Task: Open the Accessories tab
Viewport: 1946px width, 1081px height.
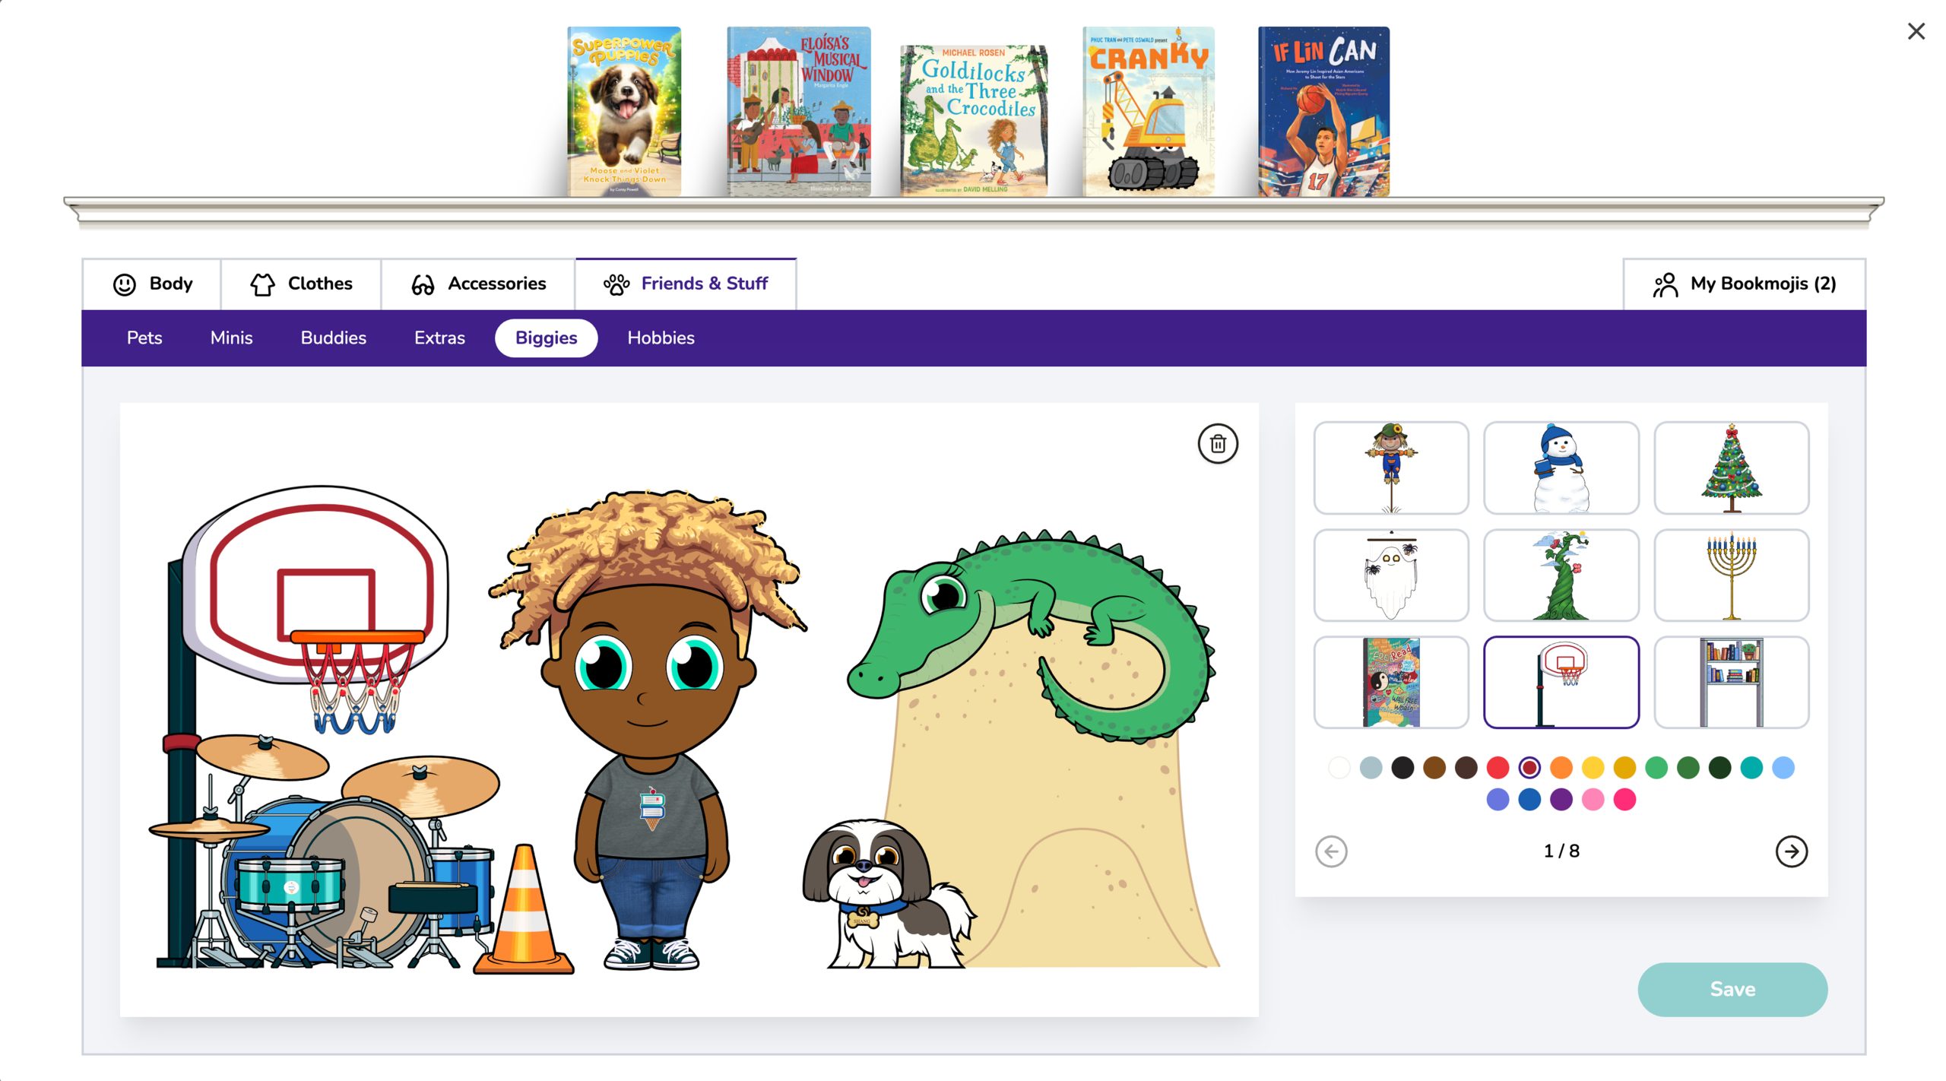Action: (x=478, y=284)
